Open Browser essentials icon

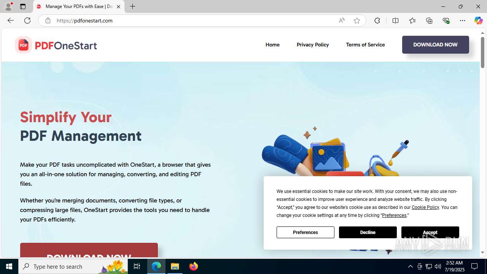[446, 21]
